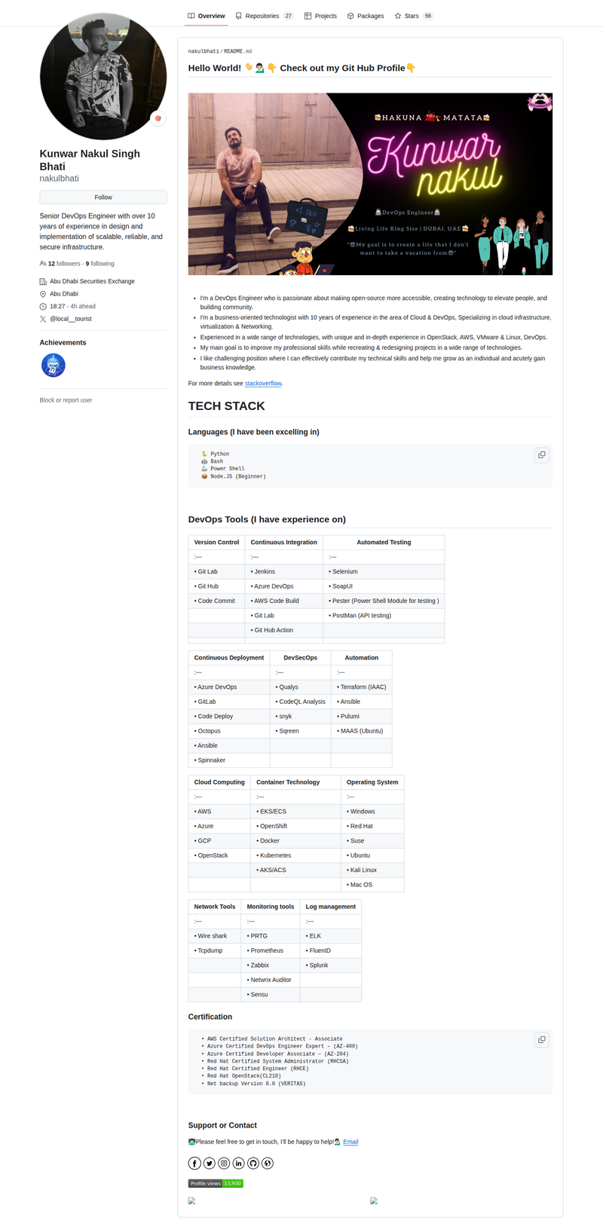
Task: Open the Stars tab
Action: click(x=414, y=16)
